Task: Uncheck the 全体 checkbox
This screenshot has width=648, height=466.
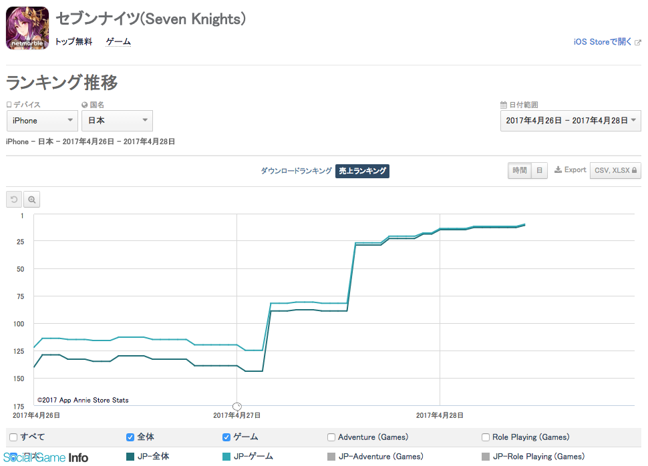Action: [130, 437]
